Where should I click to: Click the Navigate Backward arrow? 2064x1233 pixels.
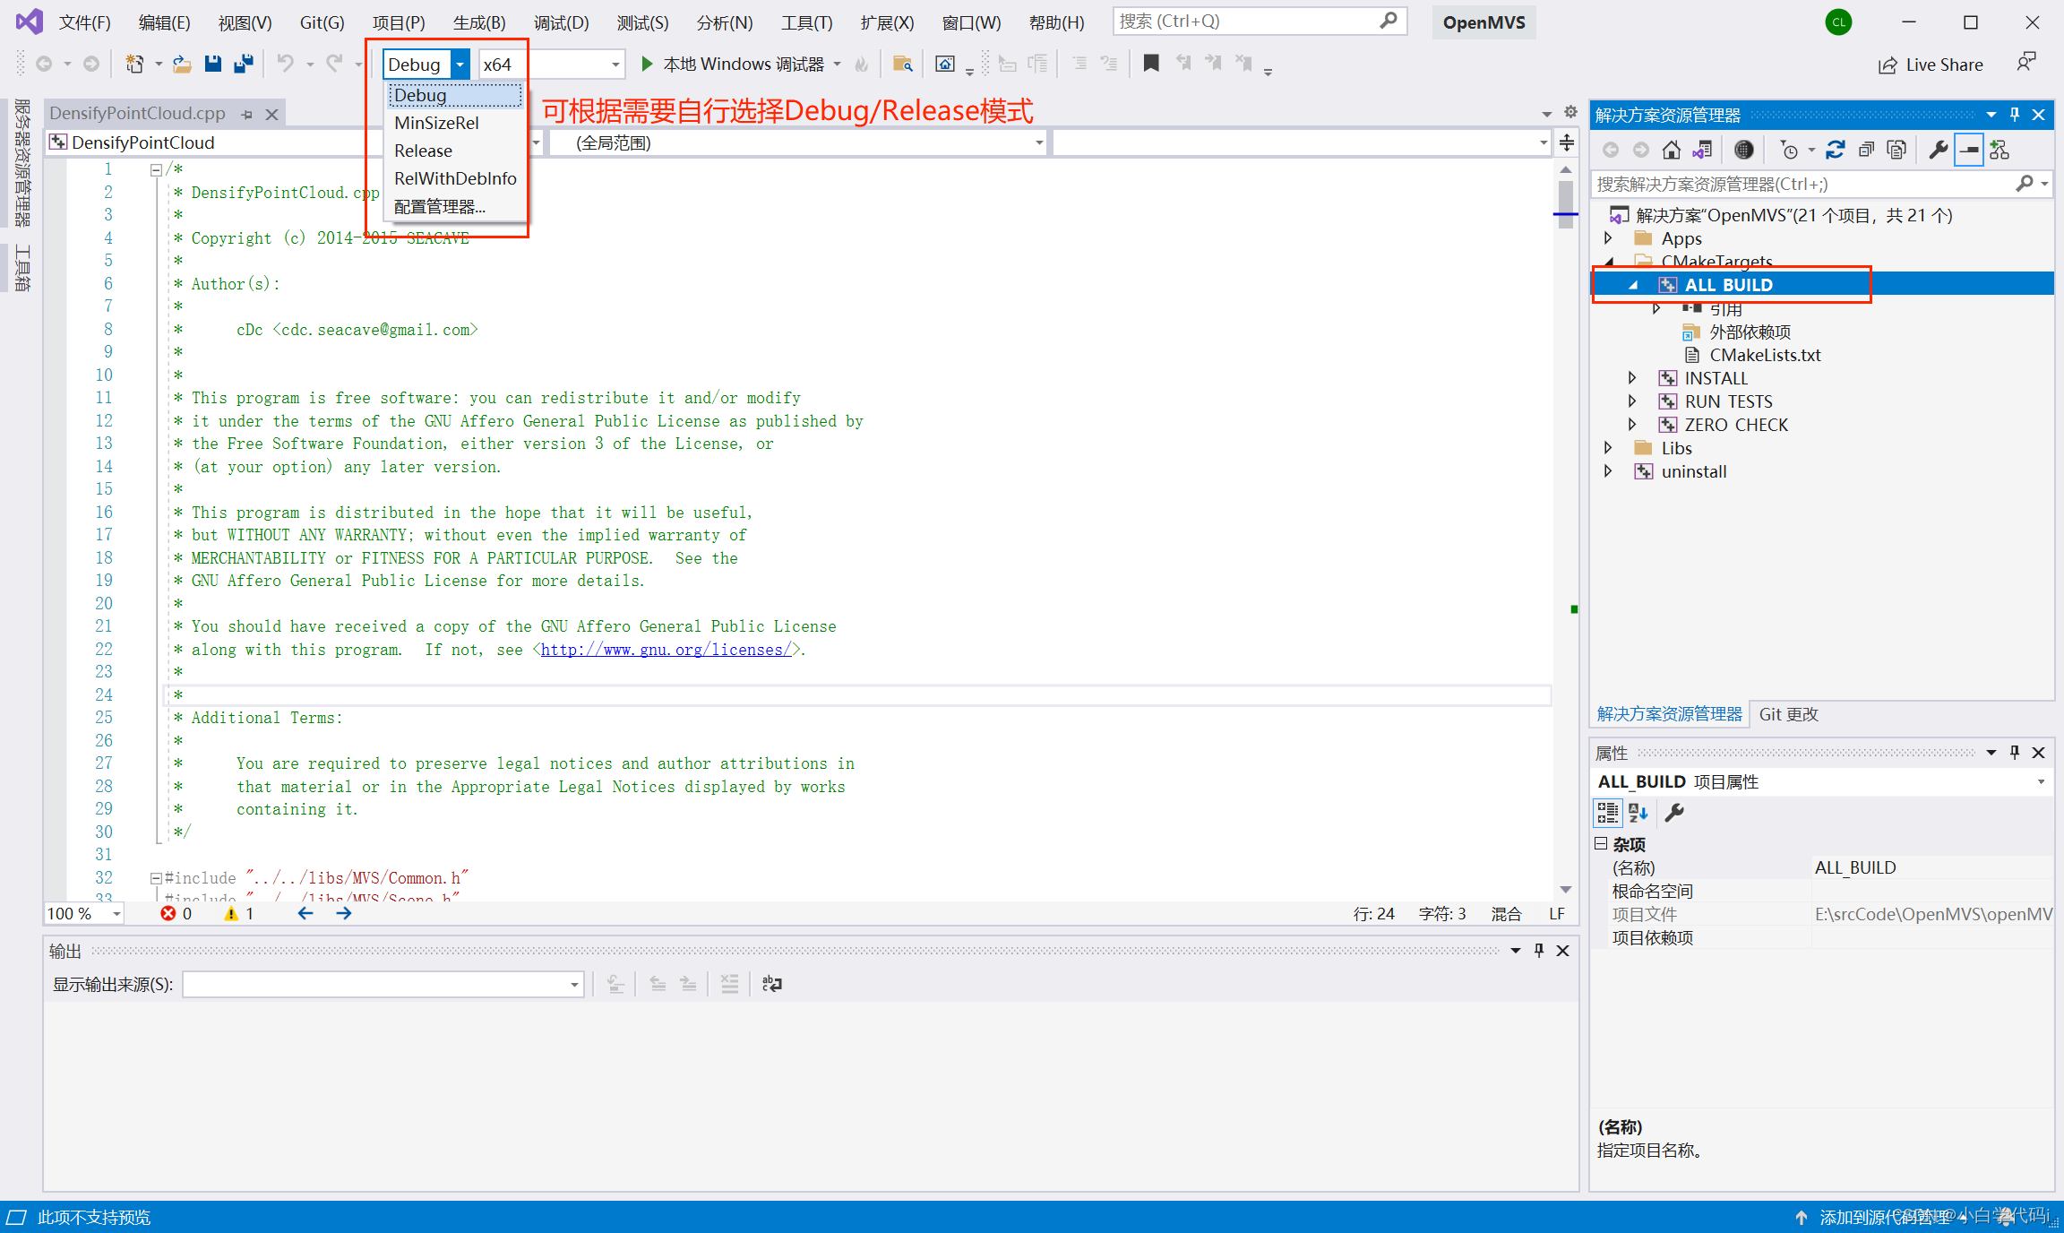pos(44,63)
